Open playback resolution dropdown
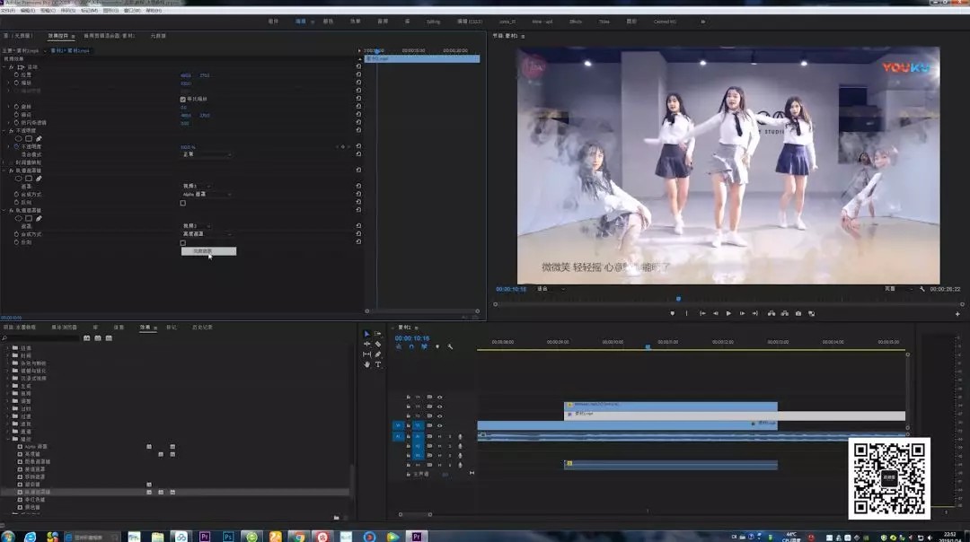The image size is (970, 542). tap(897, 289)
